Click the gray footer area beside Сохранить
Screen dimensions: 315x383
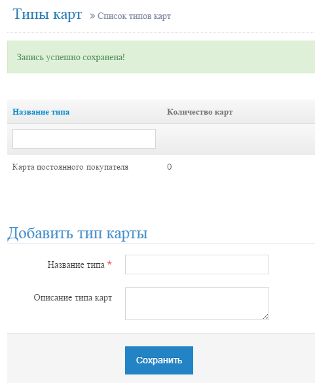[x=254, y=360]
